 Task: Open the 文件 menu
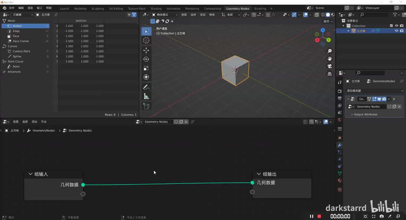coord(12,8)
